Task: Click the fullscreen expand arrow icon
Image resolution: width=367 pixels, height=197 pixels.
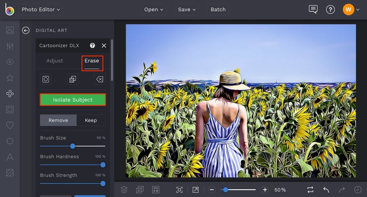Action: click(196, 190)
